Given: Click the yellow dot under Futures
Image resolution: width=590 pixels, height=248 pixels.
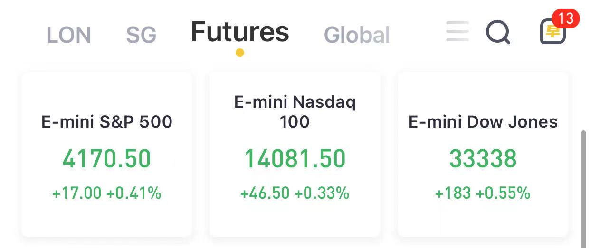Looking at the screenshot, I should pos(240,53).
